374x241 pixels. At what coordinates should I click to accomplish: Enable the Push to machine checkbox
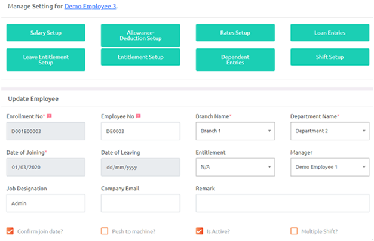click(105, 231)
